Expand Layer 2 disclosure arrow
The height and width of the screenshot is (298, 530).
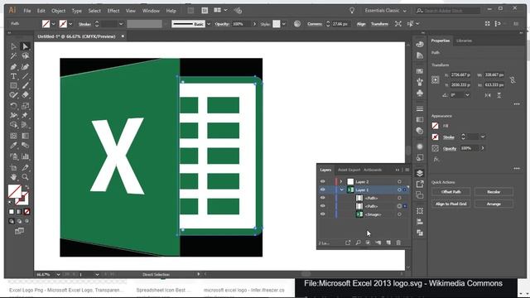(x=341, y=182)
